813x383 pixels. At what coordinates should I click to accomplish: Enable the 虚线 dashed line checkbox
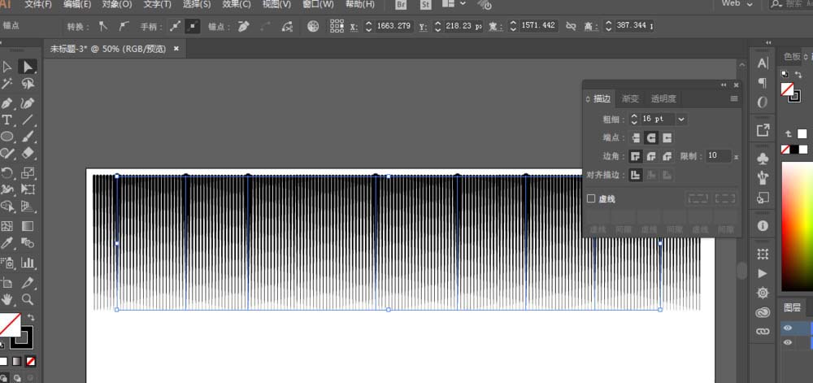coord(591,198)
